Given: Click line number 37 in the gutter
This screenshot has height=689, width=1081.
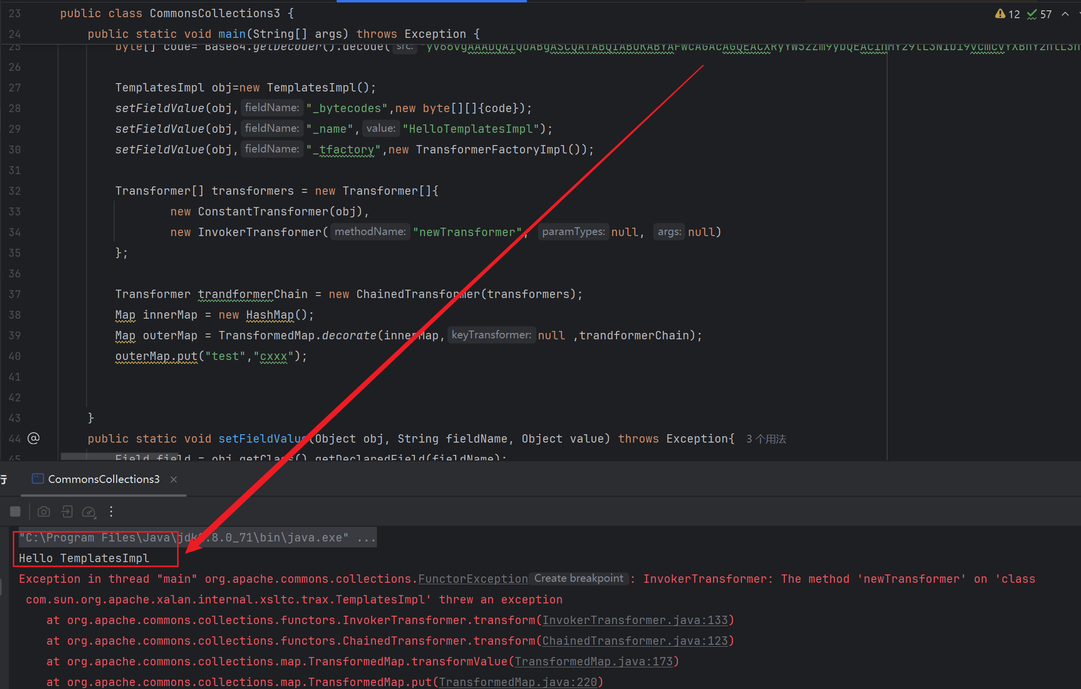Looking at the screenshot, I should [x=15, y=294].
